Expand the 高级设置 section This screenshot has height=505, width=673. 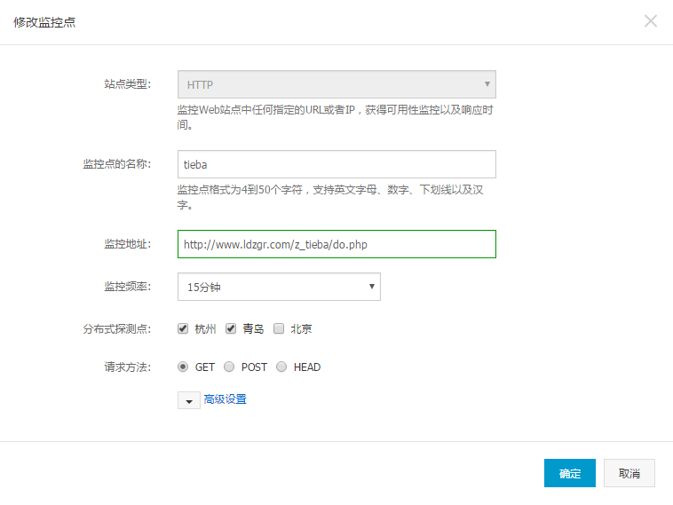click(x=225, y=399)
